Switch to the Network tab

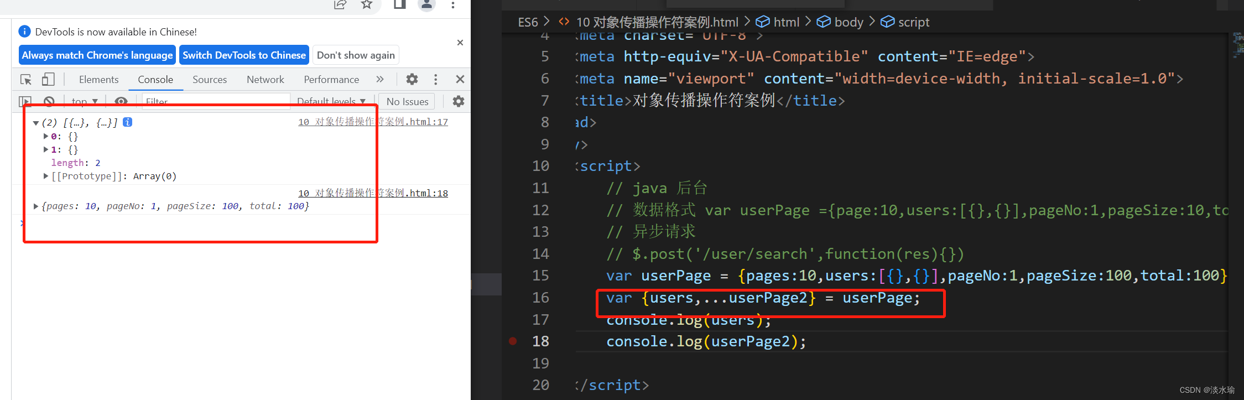[x=266, y=79]
